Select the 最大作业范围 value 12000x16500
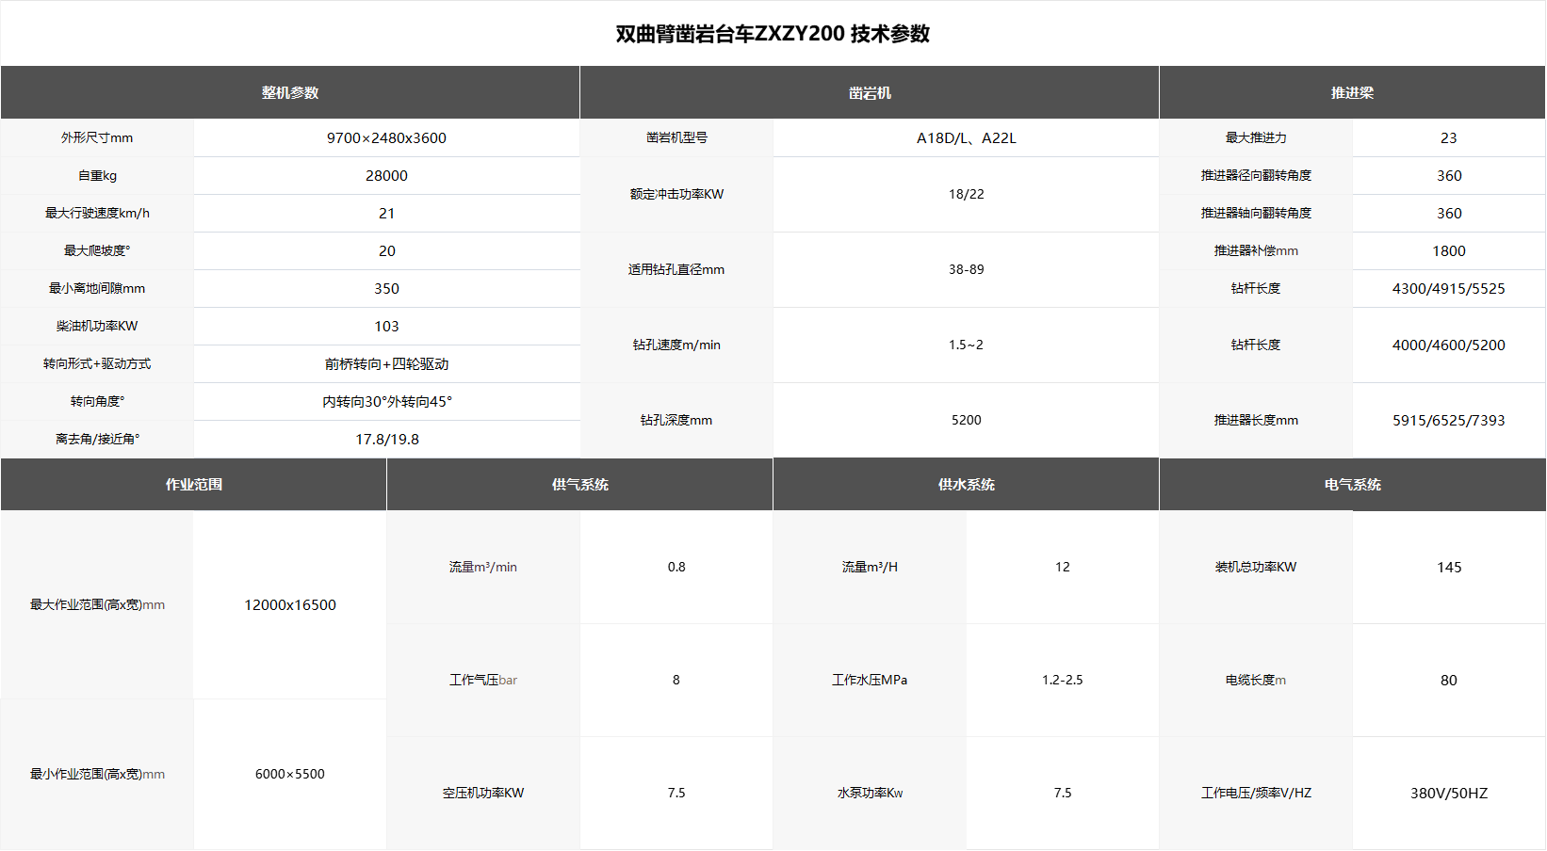The width and height of the screenshot is (1547, 851). (x=289, y=604)
